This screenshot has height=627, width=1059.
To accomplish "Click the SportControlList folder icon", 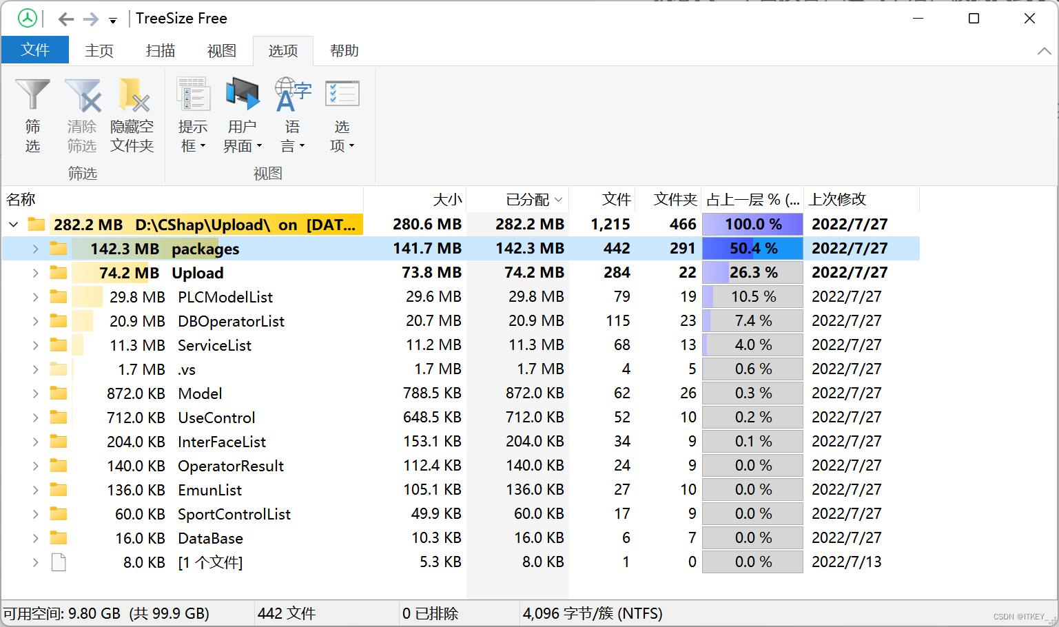I will click(x=59, y=514).
